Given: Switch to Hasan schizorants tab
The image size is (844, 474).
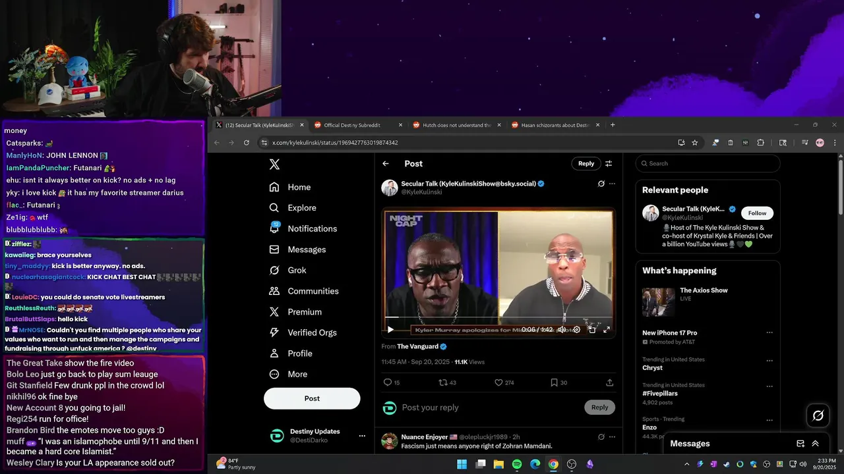Looking at the screenshot, I should click(555, 125).
